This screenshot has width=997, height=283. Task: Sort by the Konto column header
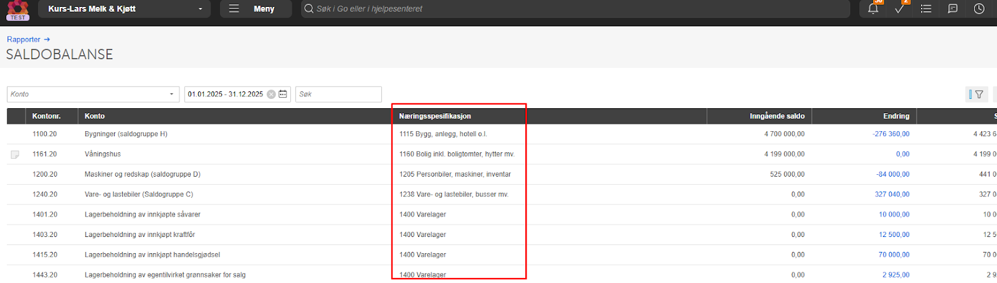point(95,116)
